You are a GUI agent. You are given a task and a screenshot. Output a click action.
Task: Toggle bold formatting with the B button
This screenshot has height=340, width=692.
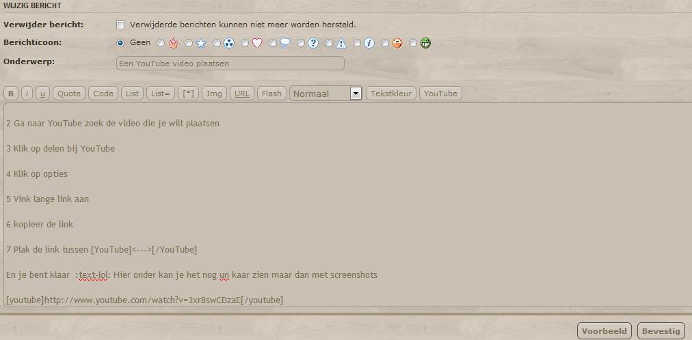pyautogui.click(x=10, y=94)
